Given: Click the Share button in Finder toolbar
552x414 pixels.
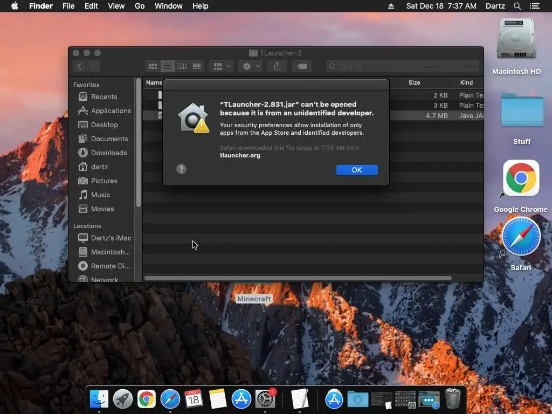Looking at the screenshot, I should pos(277,66).
